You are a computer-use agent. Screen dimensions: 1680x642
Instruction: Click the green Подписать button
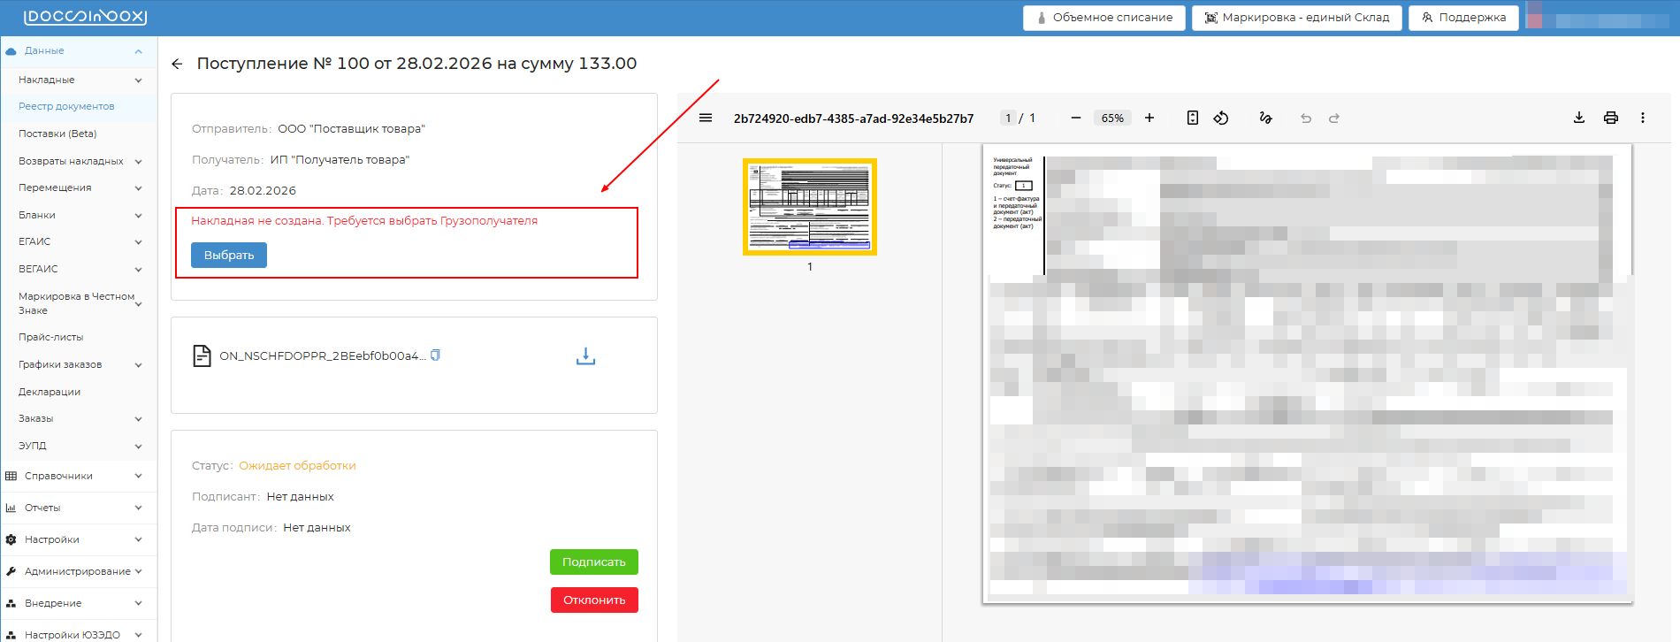pos(593,562)
